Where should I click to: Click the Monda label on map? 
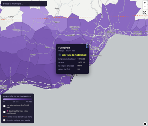(33, 54)
